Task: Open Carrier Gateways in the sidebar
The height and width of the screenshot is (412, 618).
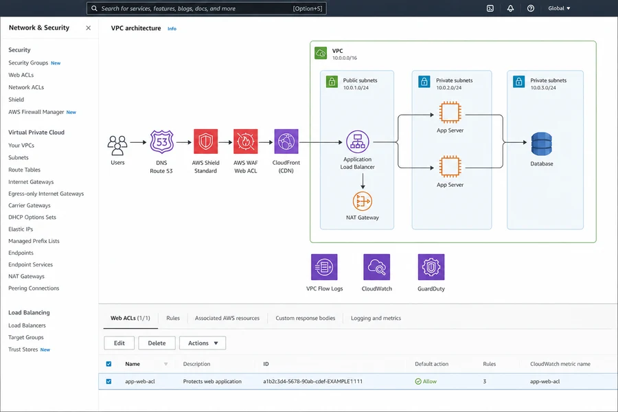Action: tap(29, 205)
